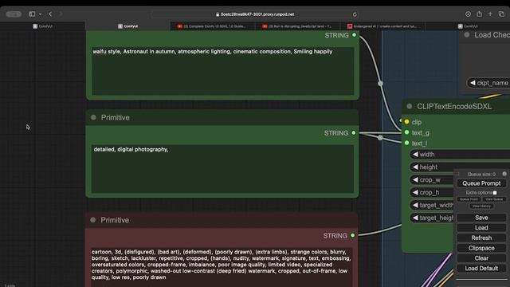The image size is (510, 287).
Task: Decrease crop_w using its left arrow
Action: point(415,179)
